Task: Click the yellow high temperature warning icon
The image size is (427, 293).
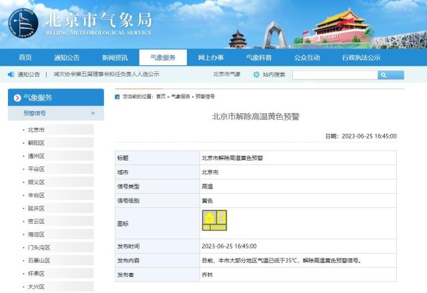Action: tap(214, 220)
